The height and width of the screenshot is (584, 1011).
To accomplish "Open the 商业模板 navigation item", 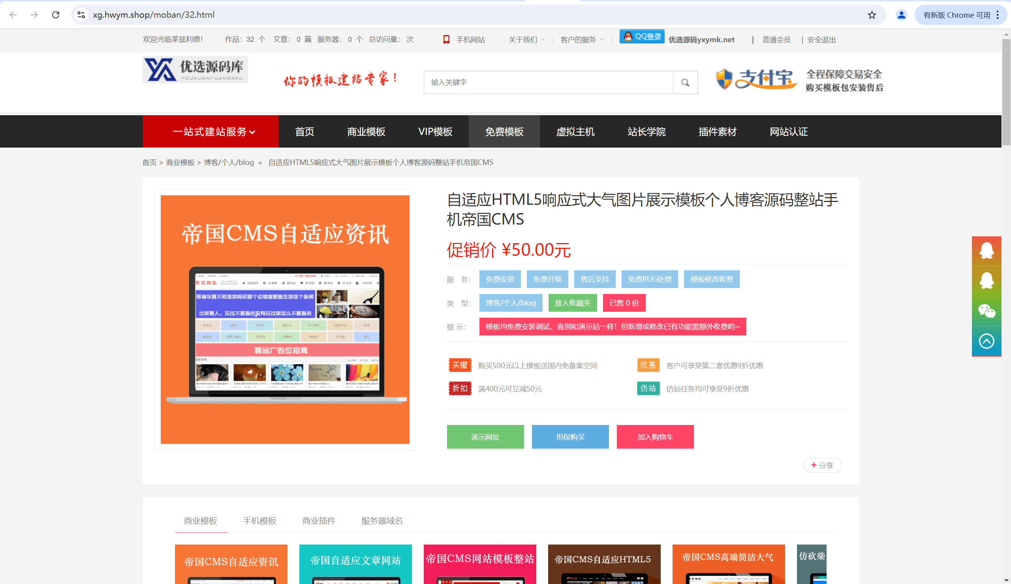I will point(366,131).
